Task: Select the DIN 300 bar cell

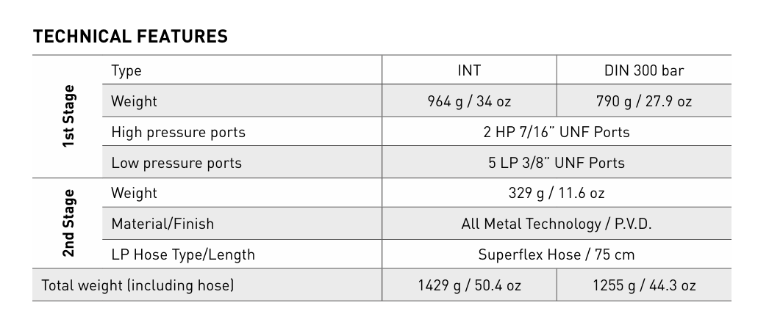Action: [x=643, y=71]
